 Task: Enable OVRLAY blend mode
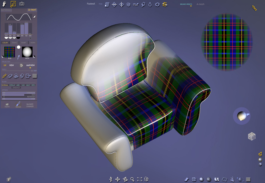coord(12,85)
